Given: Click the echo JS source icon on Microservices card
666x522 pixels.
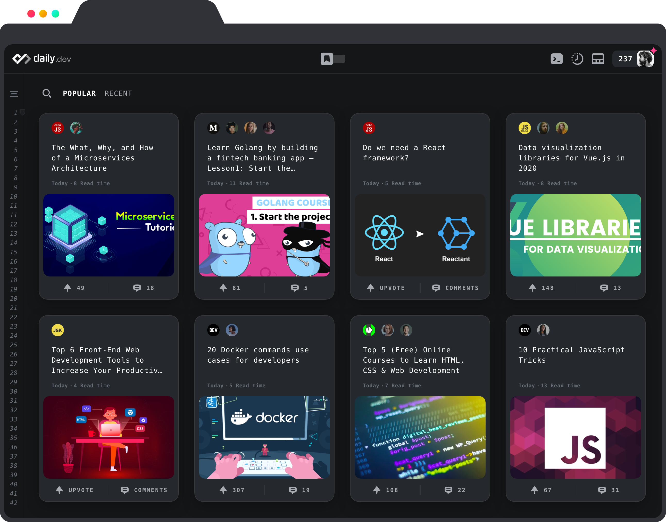Looking at the screenshot, I should click(x=58, y=128).
